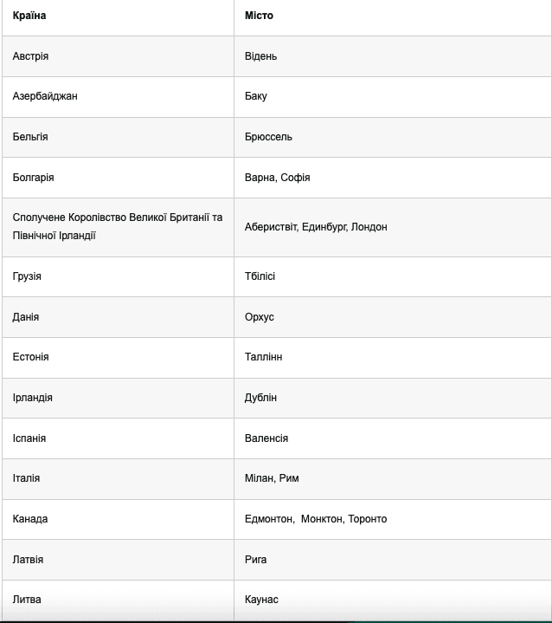This screenshot has width=552, height=623.
Task: Click the 'Орхус' city cell
Action: coord(260,317)
